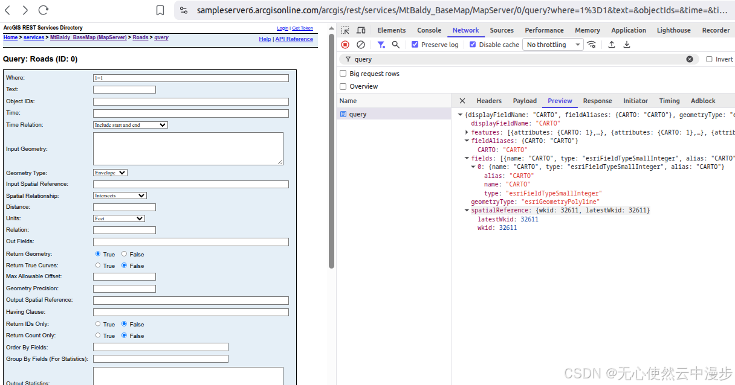Toggle the device toolbar icon in DevTools

point(361,30)
